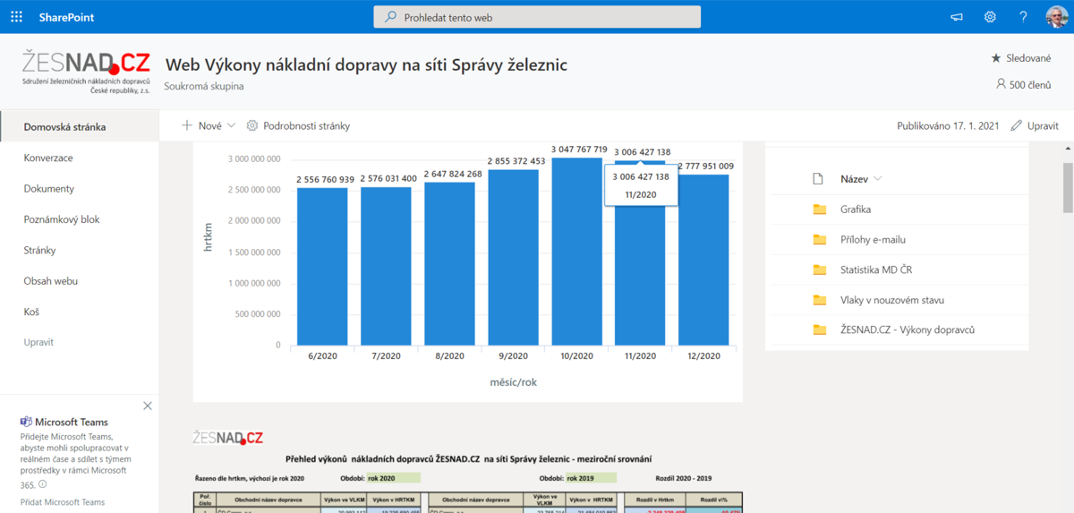Open the Nové dropdown menu
Image resolution: width=1074 pixels, height=513 pixels.
209,125
